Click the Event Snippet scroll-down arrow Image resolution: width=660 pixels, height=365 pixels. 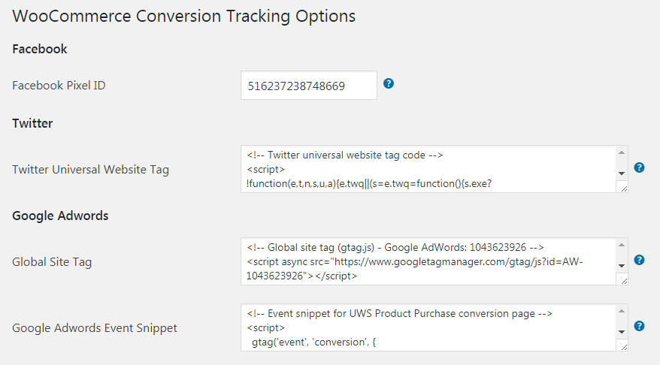622,332
